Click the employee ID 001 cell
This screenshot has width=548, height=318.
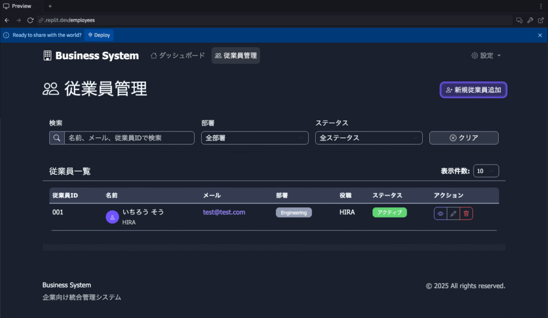click(x=58, y=212)
